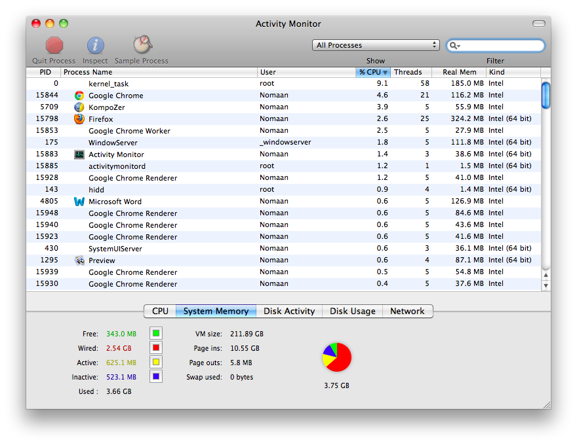Viewport: 577px width, 445px height.
Task: Sort by the PID column header
Action: click(43, 72)
